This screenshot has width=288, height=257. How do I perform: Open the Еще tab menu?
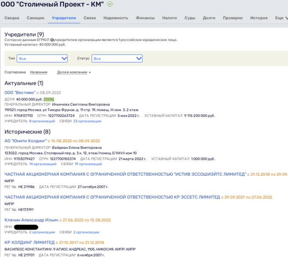279,18
